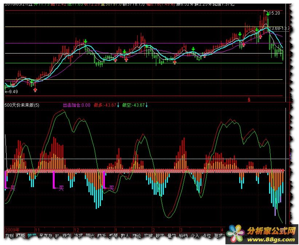Click the green sell arrow at the early December peak
Screen dimensions: 299x245
[x=86, y=41]
